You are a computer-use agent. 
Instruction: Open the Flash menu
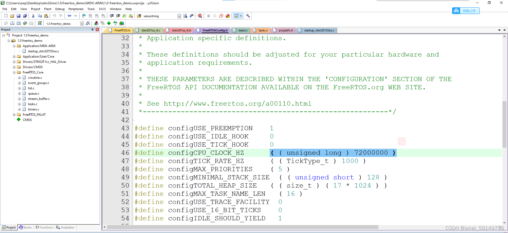tap(48, 9)
